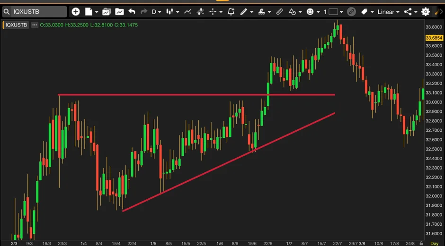Select the pencil drawing tool
This screenshot has height=246, width=445.
[243, 12]
